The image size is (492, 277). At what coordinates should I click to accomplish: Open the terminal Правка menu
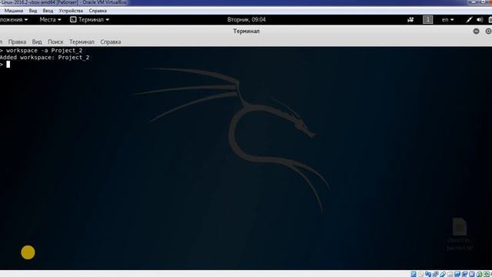click(x=17, y=42)
